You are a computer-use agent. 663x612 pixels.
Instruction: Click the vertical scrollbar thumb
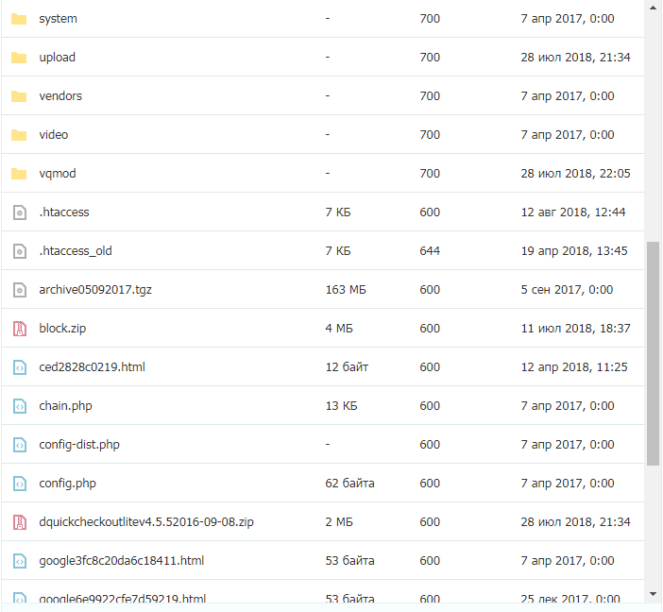tap(654, 353)
